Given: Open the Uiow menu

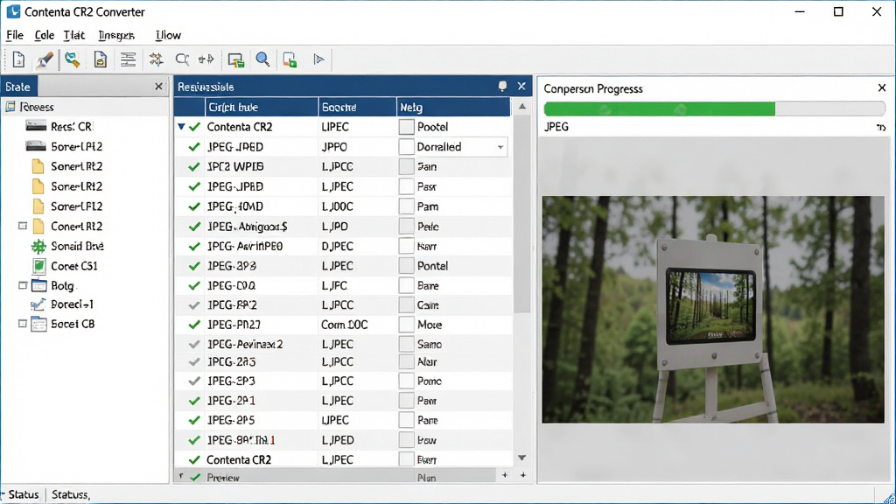Looking at the screenshot, I should (168, 35).
